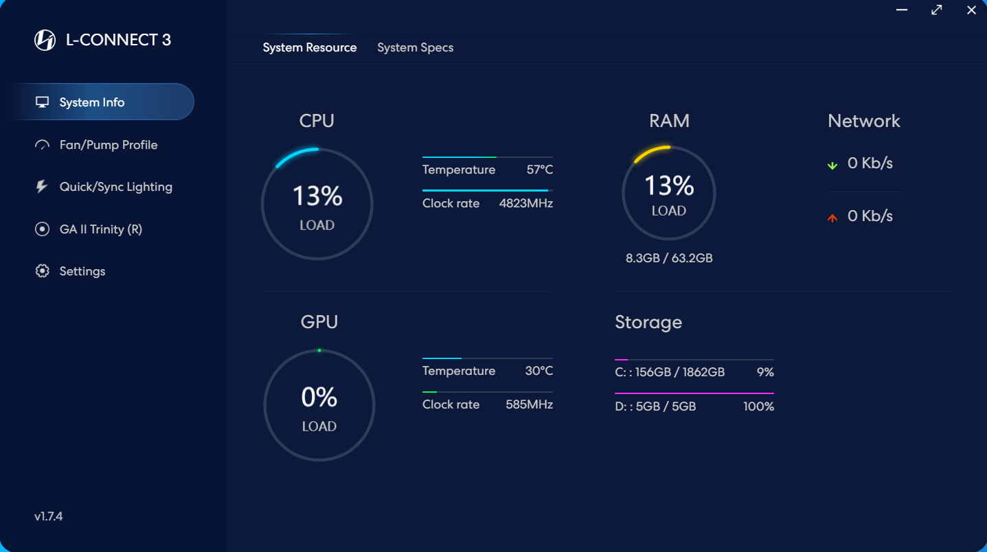The width and height of the screenshot is (987, 552).
Task: Click the Settings gear icon
Action: coord(43,271)
